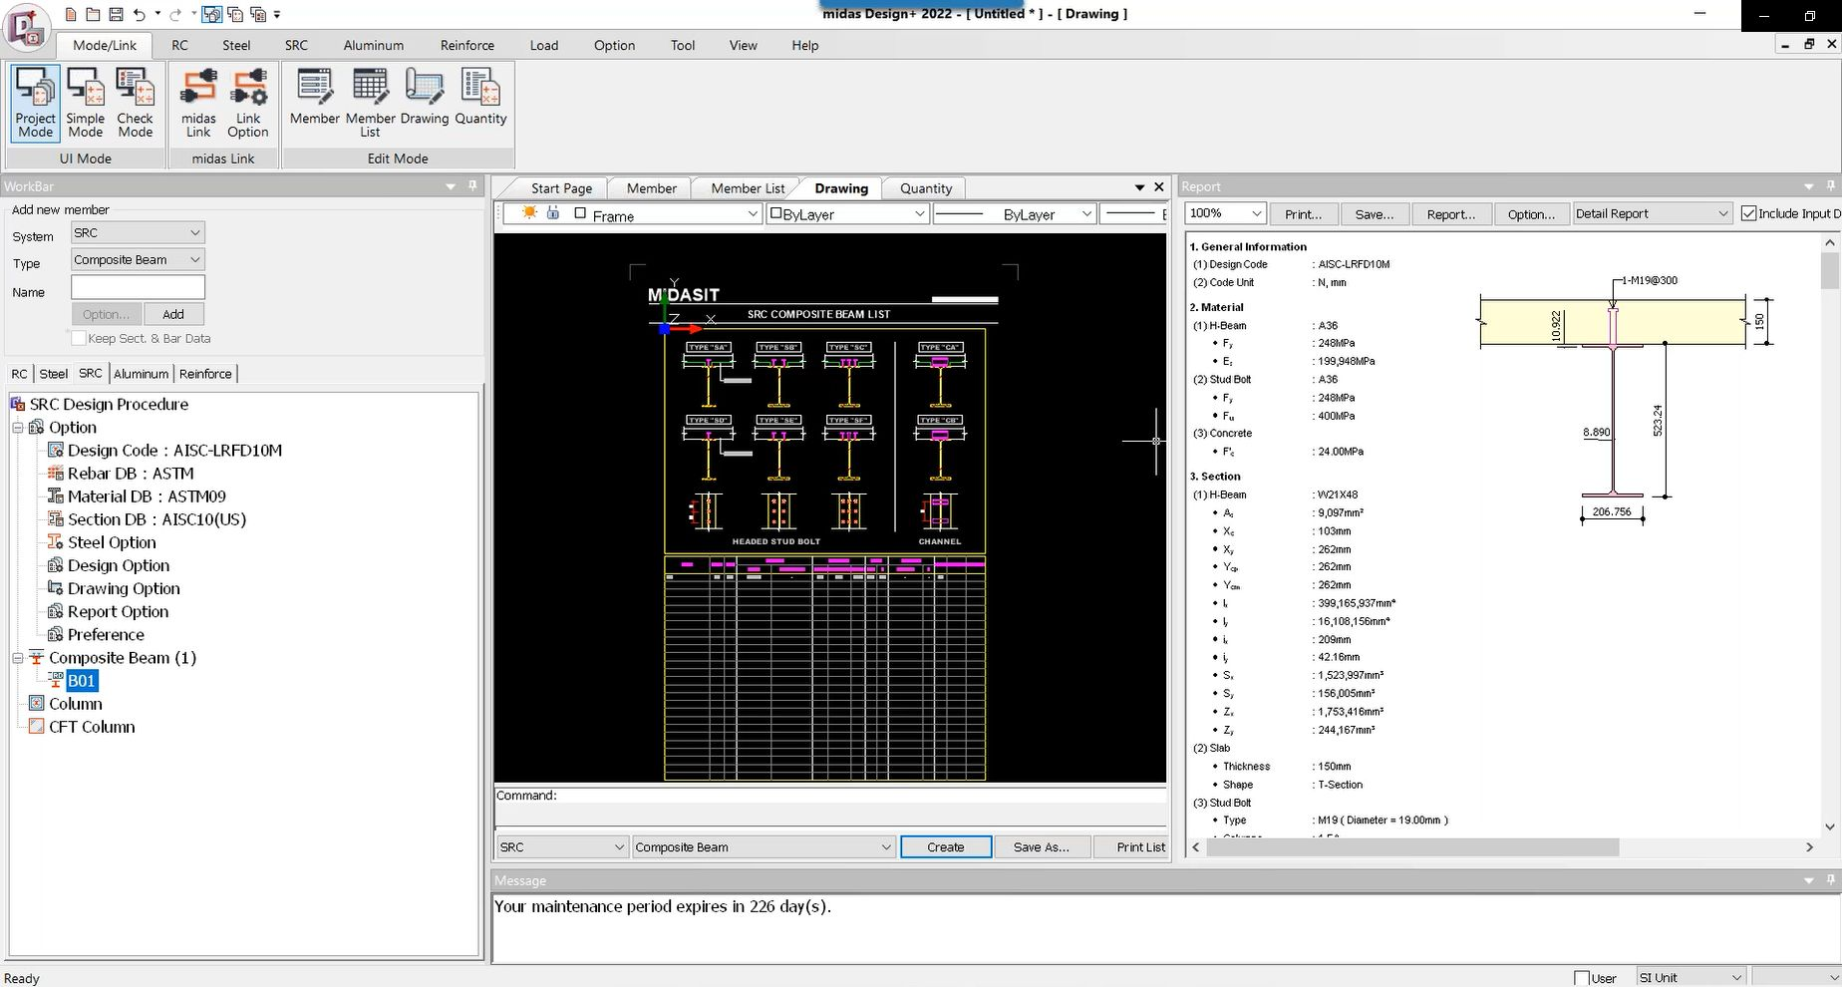
Task: Click the Drawing ribbon icon
Action: 425,98
